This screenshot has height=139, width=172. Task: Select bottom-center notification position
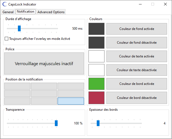[44, 101]
